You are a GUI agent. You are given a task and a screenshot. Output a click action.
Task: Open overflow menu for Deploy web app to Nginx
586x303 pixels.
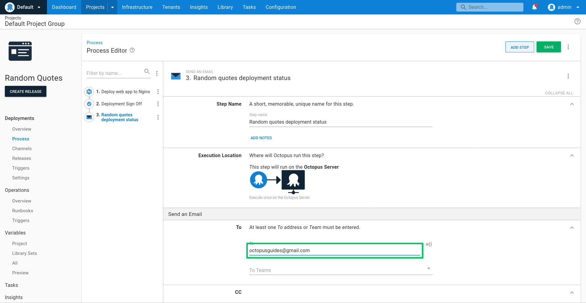(x=158, y=92)
